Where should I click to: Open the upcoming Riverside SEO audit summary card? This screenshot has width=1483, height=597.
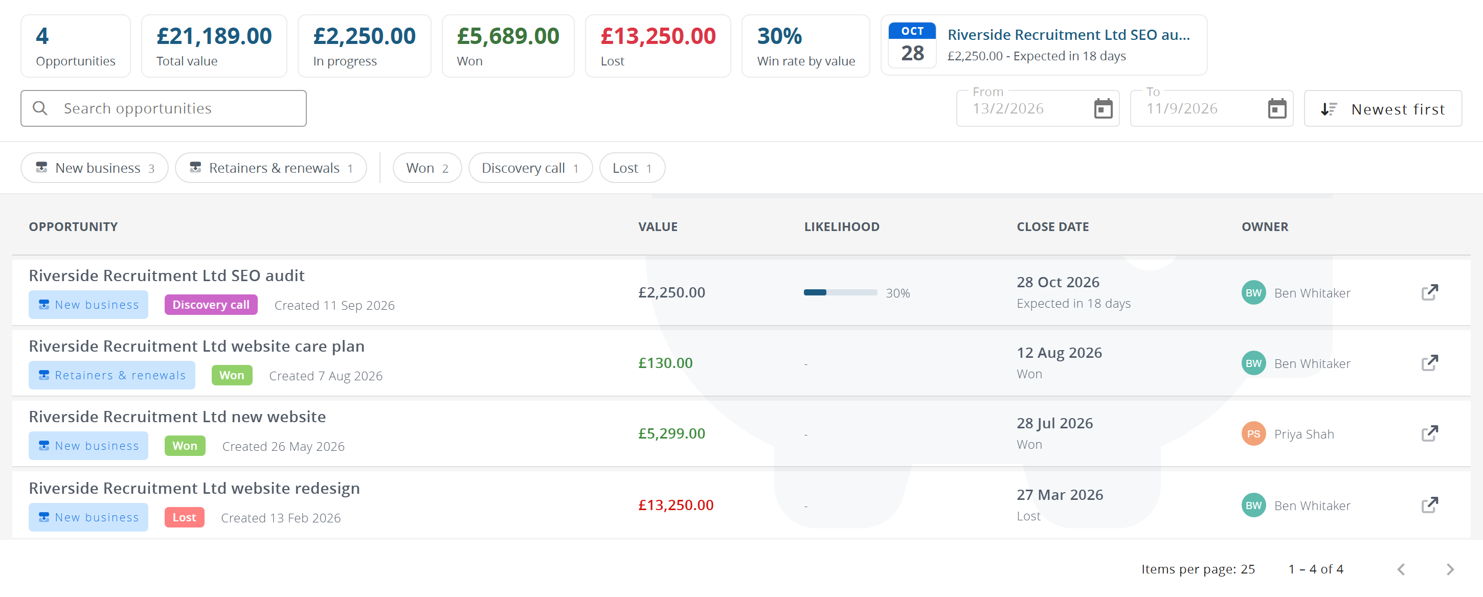pyautogui.click(x=1043, y=45)
